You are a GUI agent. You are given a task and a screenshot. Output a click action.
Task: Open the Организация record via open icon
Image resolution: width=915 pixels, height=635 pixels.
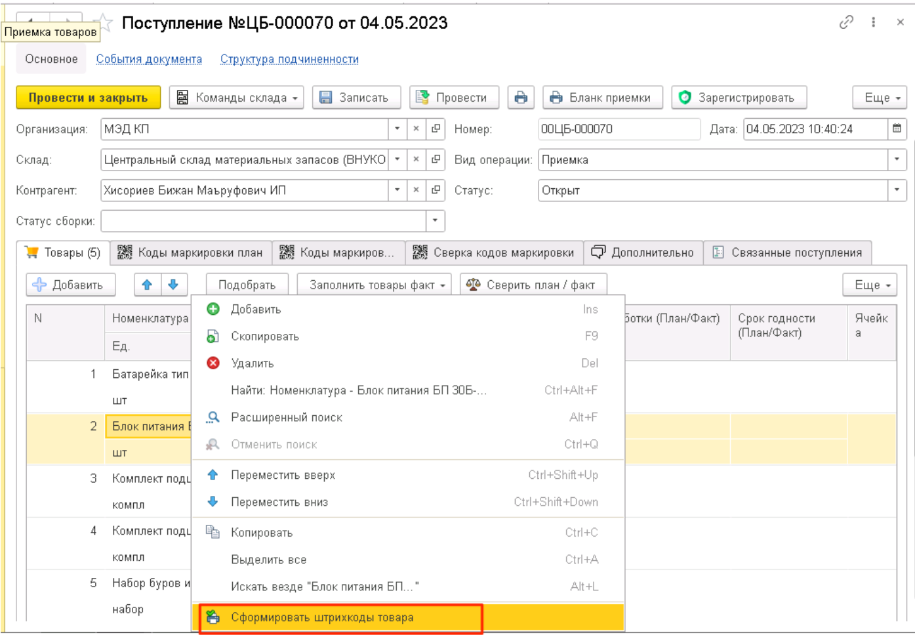pyautogui.click(x=436, y=129)
